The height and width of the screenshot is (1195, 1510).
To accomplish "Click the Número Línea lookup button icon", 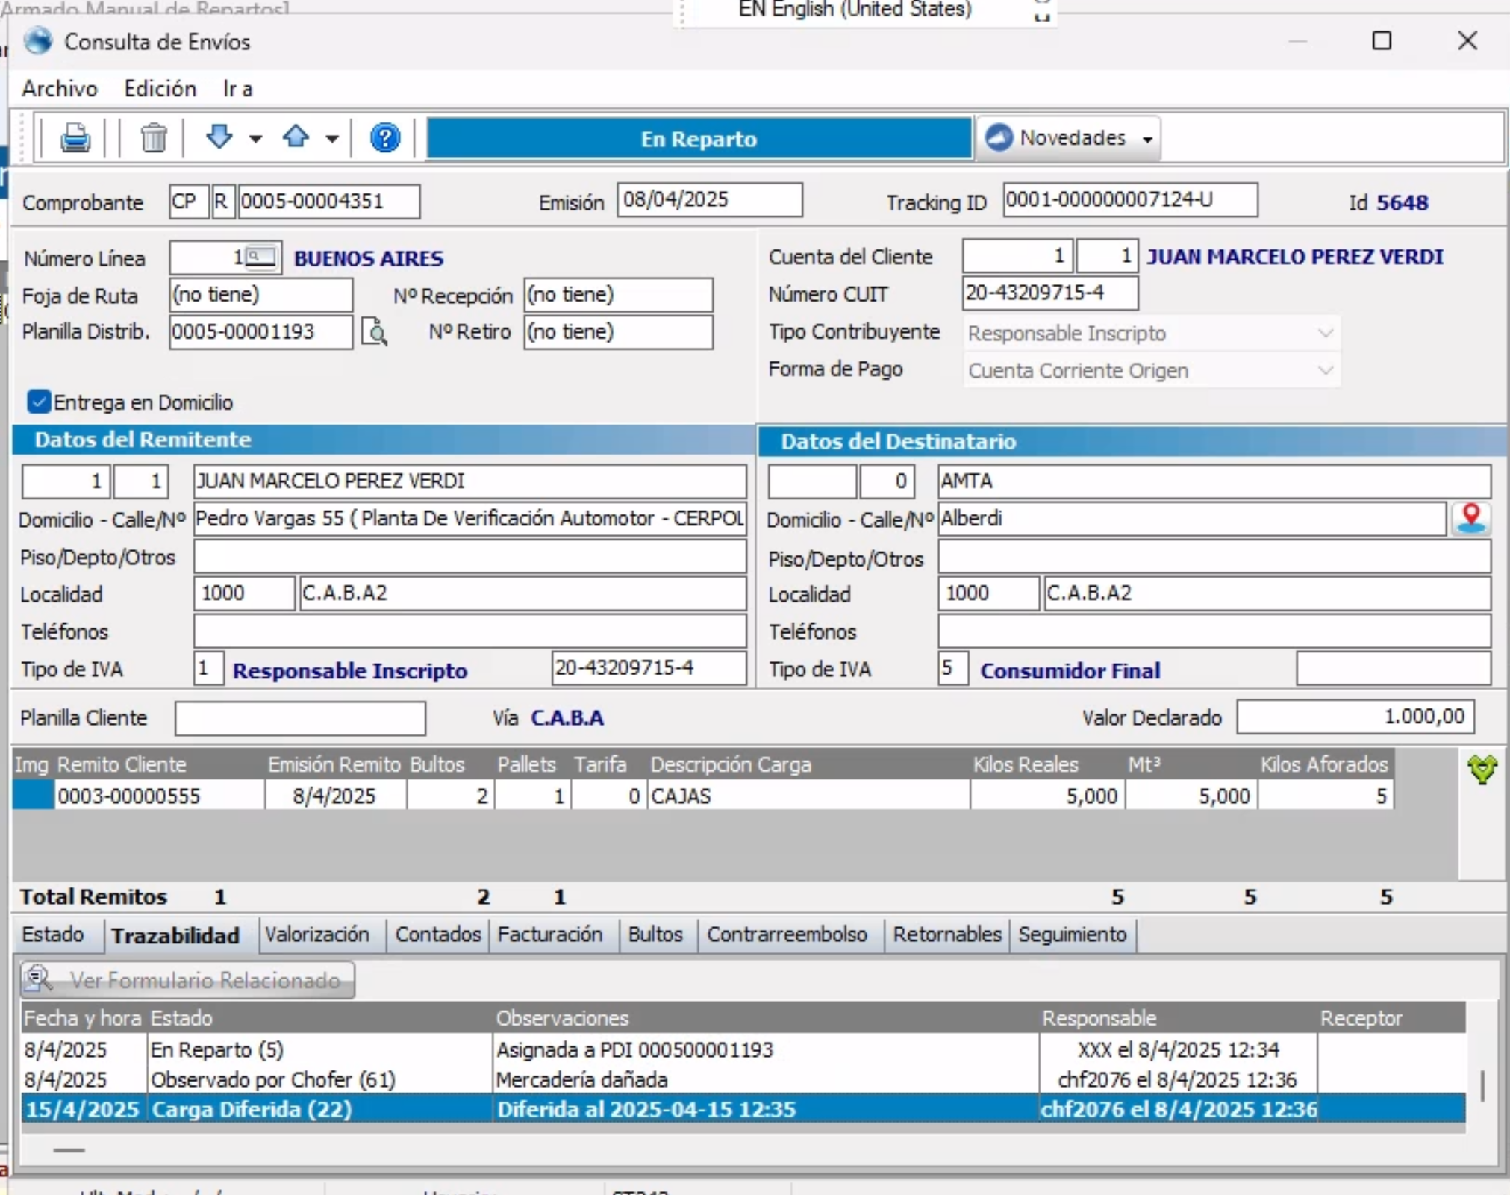I will tap(262, 258).
